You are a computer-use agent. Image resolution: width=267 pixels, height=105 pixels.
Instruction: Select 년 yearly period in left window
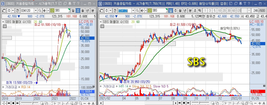point(87,10)
